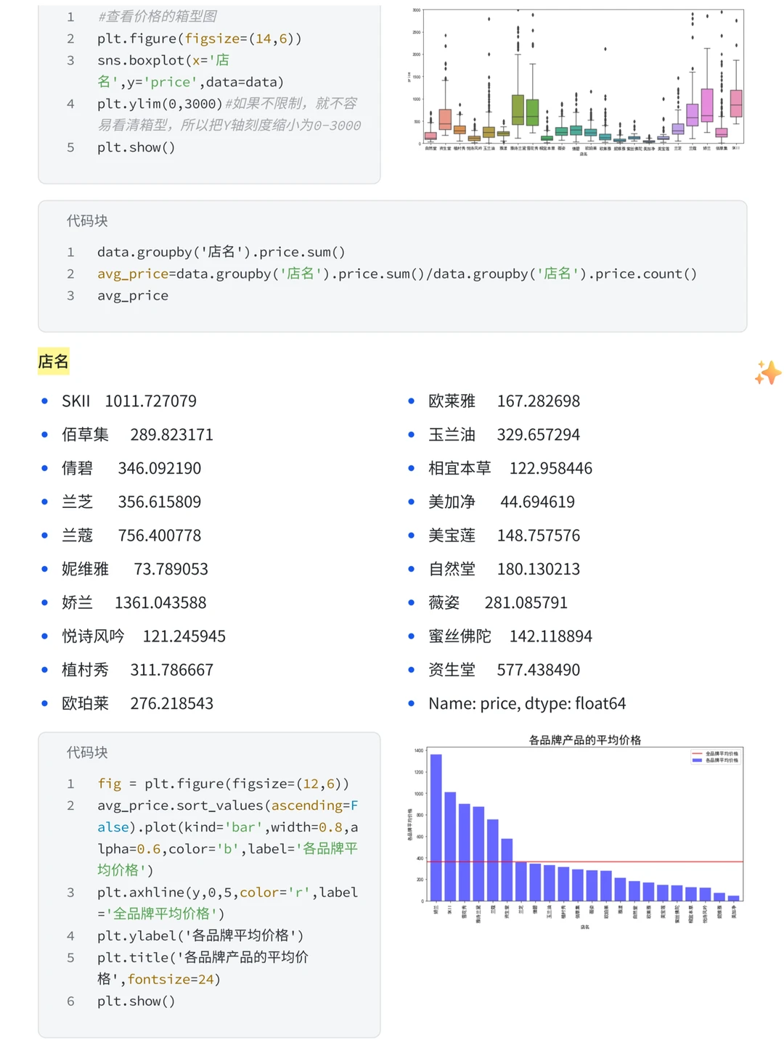Select the 玉兰油 329.657294 list item

(505, 435)
